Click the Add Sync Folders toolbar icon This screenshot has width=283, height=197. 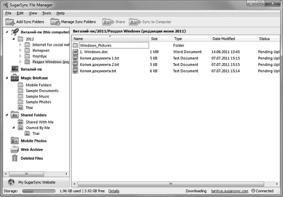(x=10, y=22)
